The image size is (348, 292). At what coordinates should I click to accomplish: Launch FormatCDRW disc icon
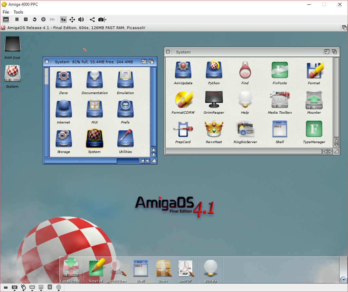(x=184, y=99)
